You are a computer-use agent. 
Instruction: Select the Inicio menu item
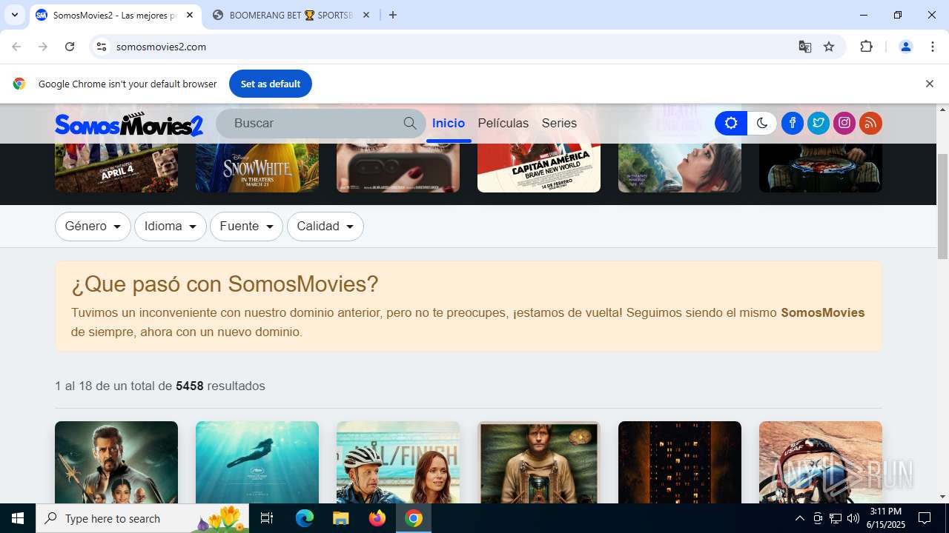(449, 124)
